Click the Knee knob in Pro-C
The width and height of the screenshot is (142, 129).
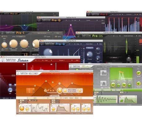click(x=4, y=45)
